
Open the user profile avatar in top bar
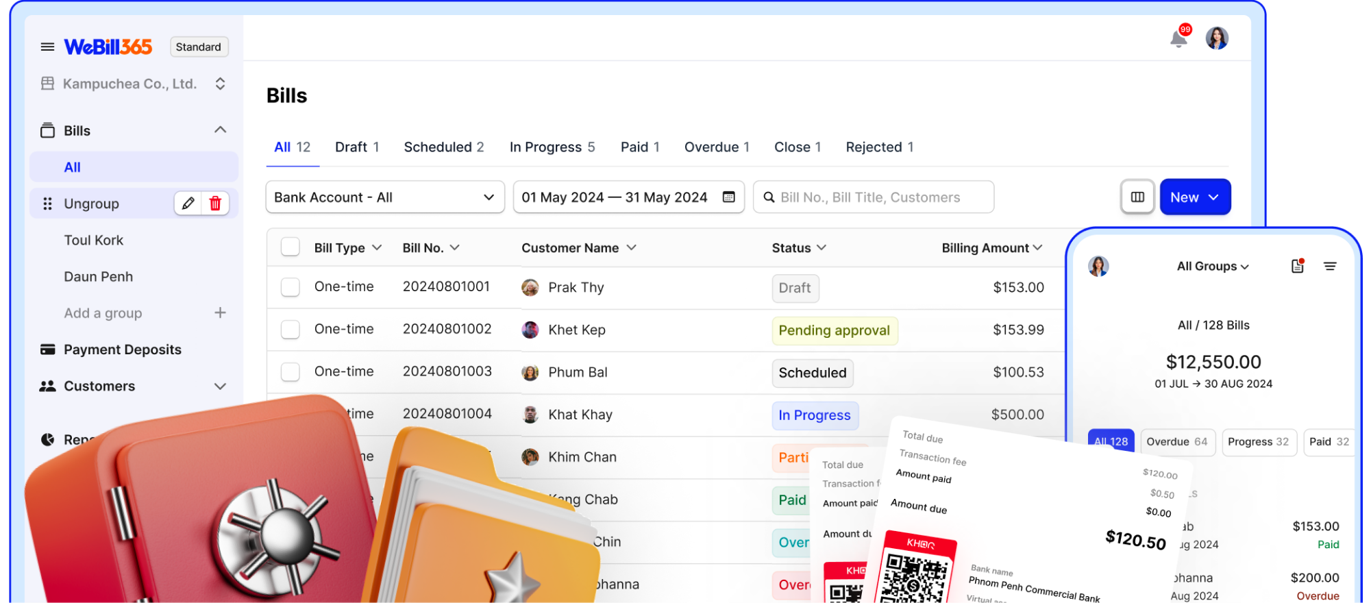click(1217, 38)
